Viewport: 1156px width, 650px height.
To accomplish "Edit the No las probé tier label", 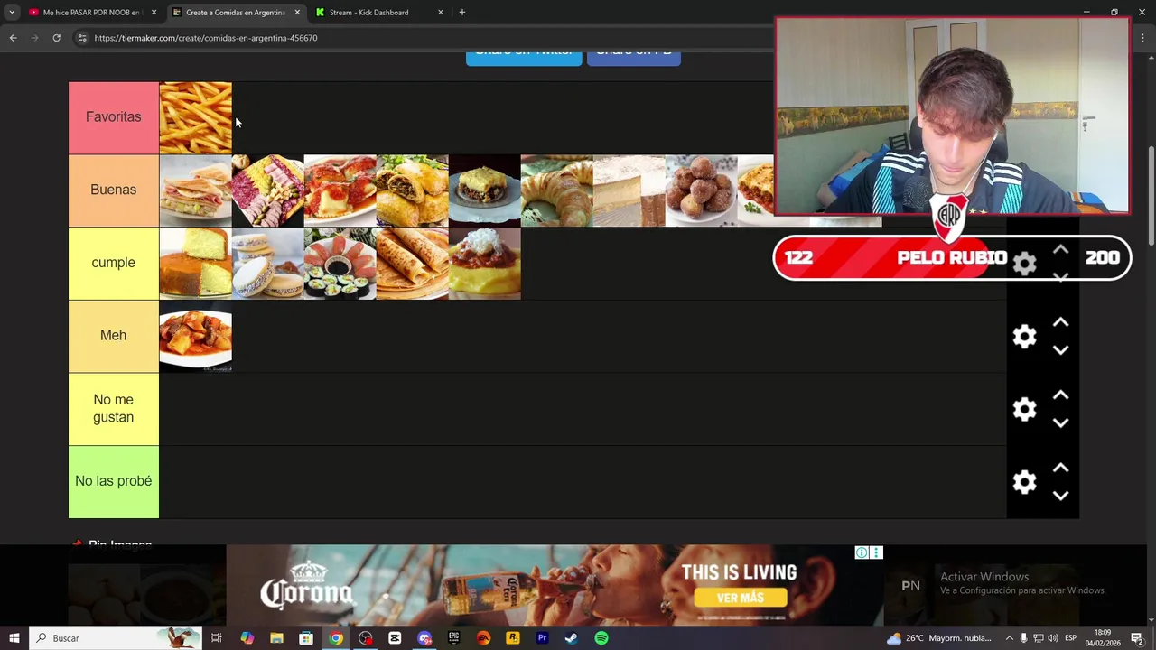I will coord(113,481).
